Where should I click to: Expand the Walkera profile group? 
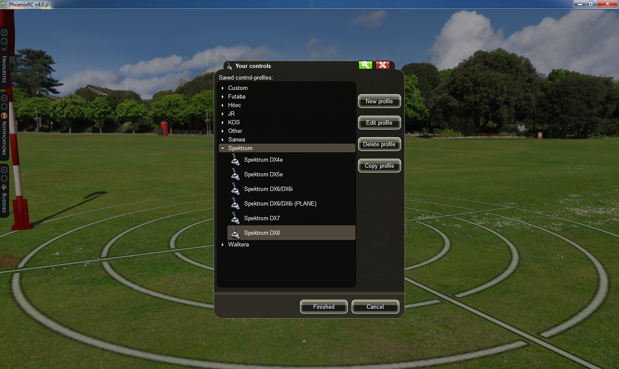(223, 245)
